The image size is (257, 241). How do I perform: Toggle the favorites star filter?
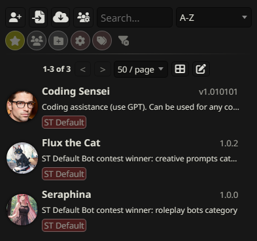15,40
